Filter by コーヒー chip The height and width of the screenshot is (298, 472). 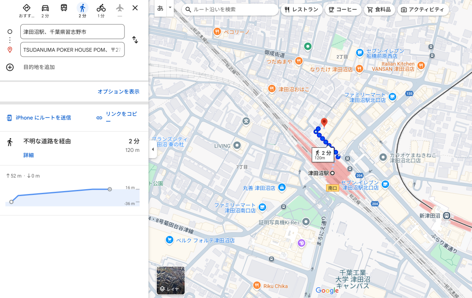(343, 10)
